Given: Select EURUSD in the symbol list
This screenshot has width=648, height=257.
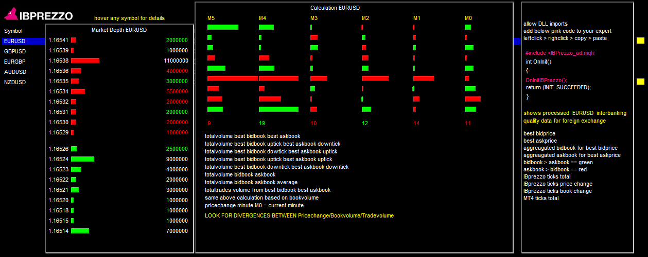Looking at the screenshot, I should tap(15, 41).
